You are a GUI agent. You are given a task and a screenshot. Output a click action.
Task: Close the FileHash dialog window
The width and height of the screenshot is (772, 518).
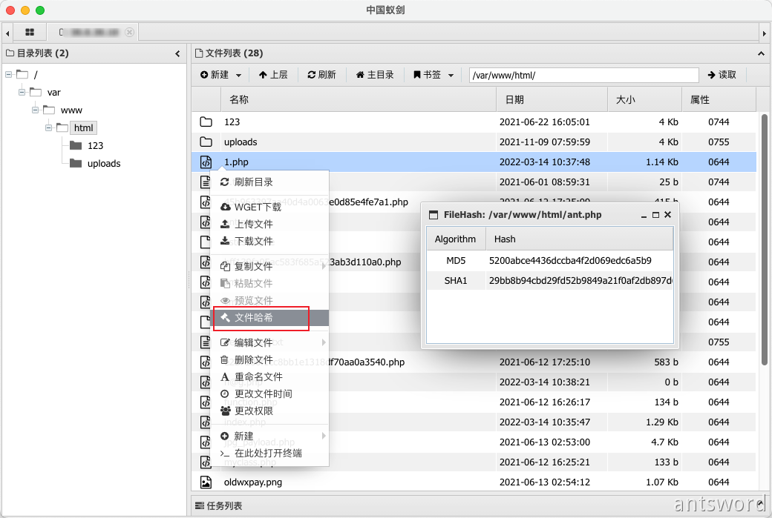667,215
